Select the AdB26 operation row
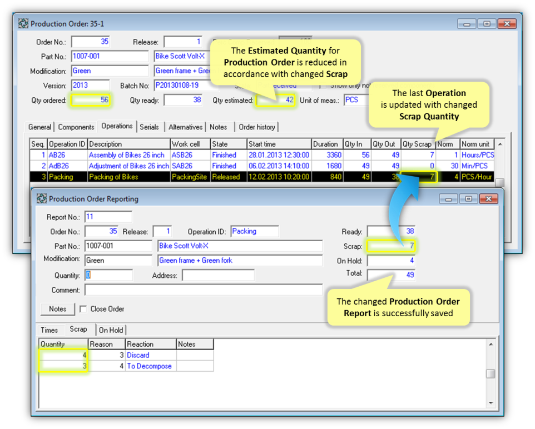The height and width of the screenshot is (429, 535). (x=262, y=166)
